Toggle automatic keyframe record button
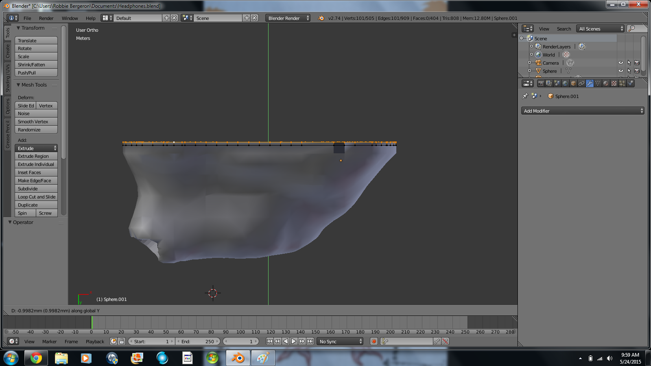 coord(374,341)
